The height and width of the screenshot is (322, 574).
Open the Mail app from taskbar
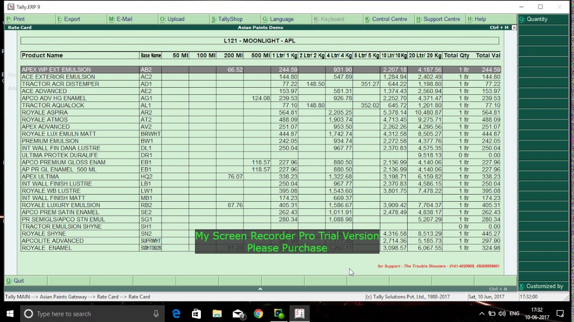[238, 314]
